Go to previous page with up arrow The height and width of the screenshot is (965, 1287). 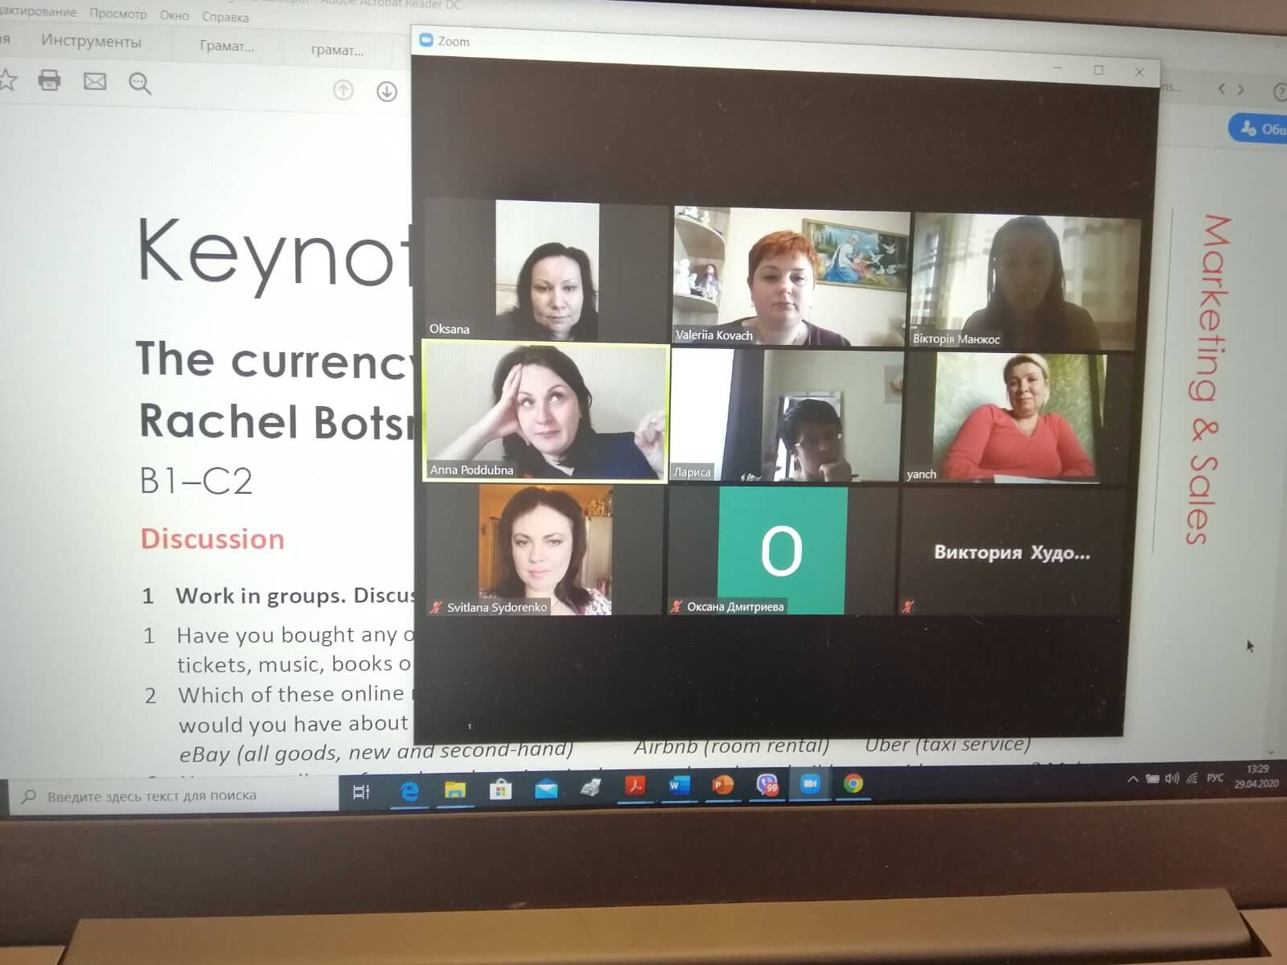(x=343, y=90)
